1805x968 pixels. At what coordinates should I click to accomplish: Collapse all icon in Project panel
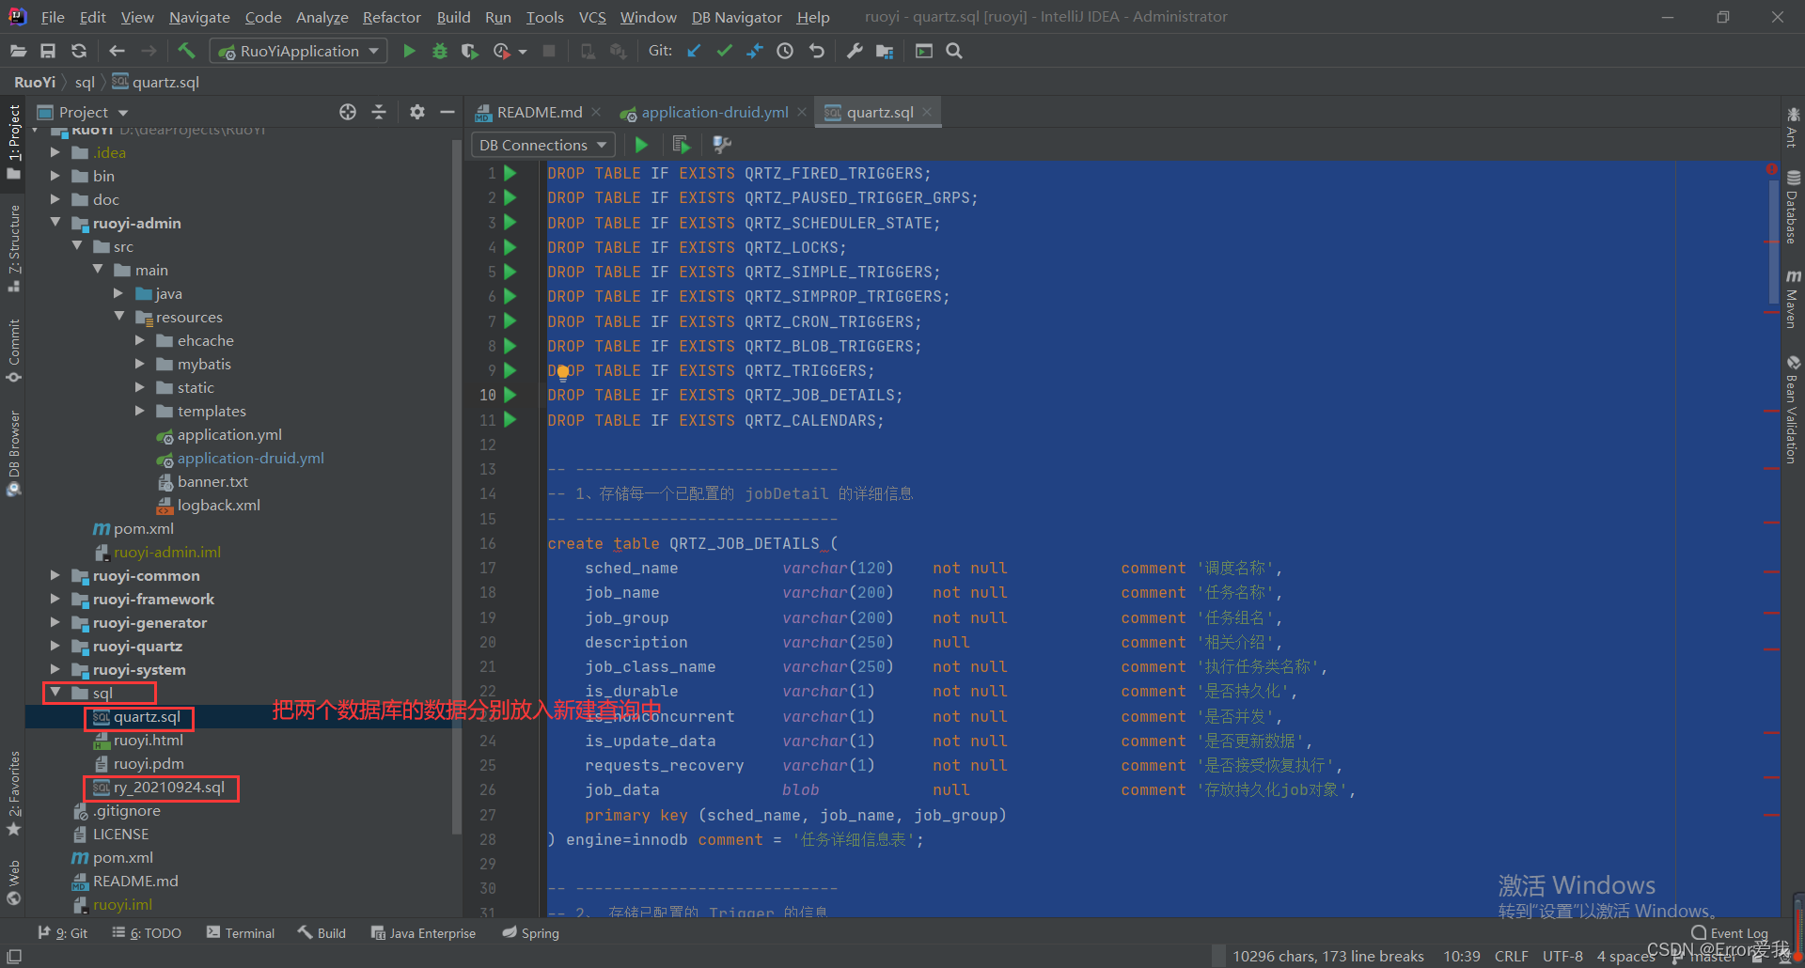click(379, 112)
